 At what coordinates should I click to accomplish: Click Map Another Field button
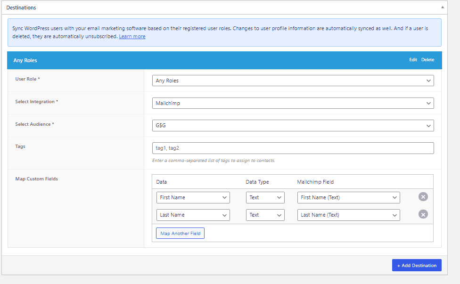coord(180,233)
